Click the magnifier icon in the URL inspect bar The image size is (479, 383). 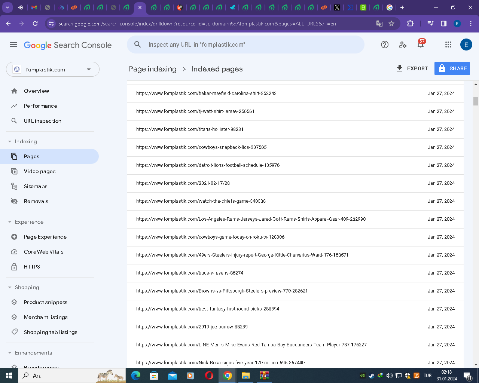click(x=138, y=45)
